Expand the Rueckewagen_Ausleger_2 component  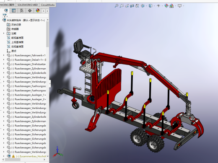pos(4,99)
